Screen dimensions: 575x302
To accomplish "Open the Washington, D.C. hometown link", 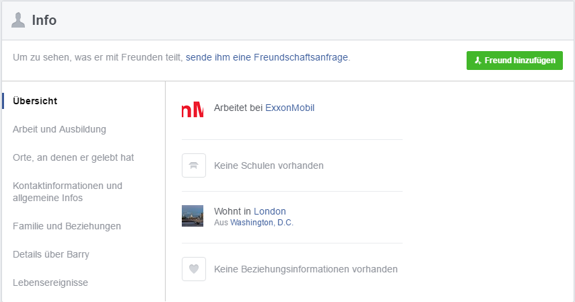I will (x=262, y=223).
